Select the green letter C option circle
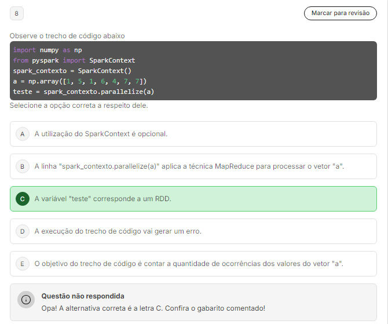The height and width of the screenshot is (324, 388). [x=22, y=199]
